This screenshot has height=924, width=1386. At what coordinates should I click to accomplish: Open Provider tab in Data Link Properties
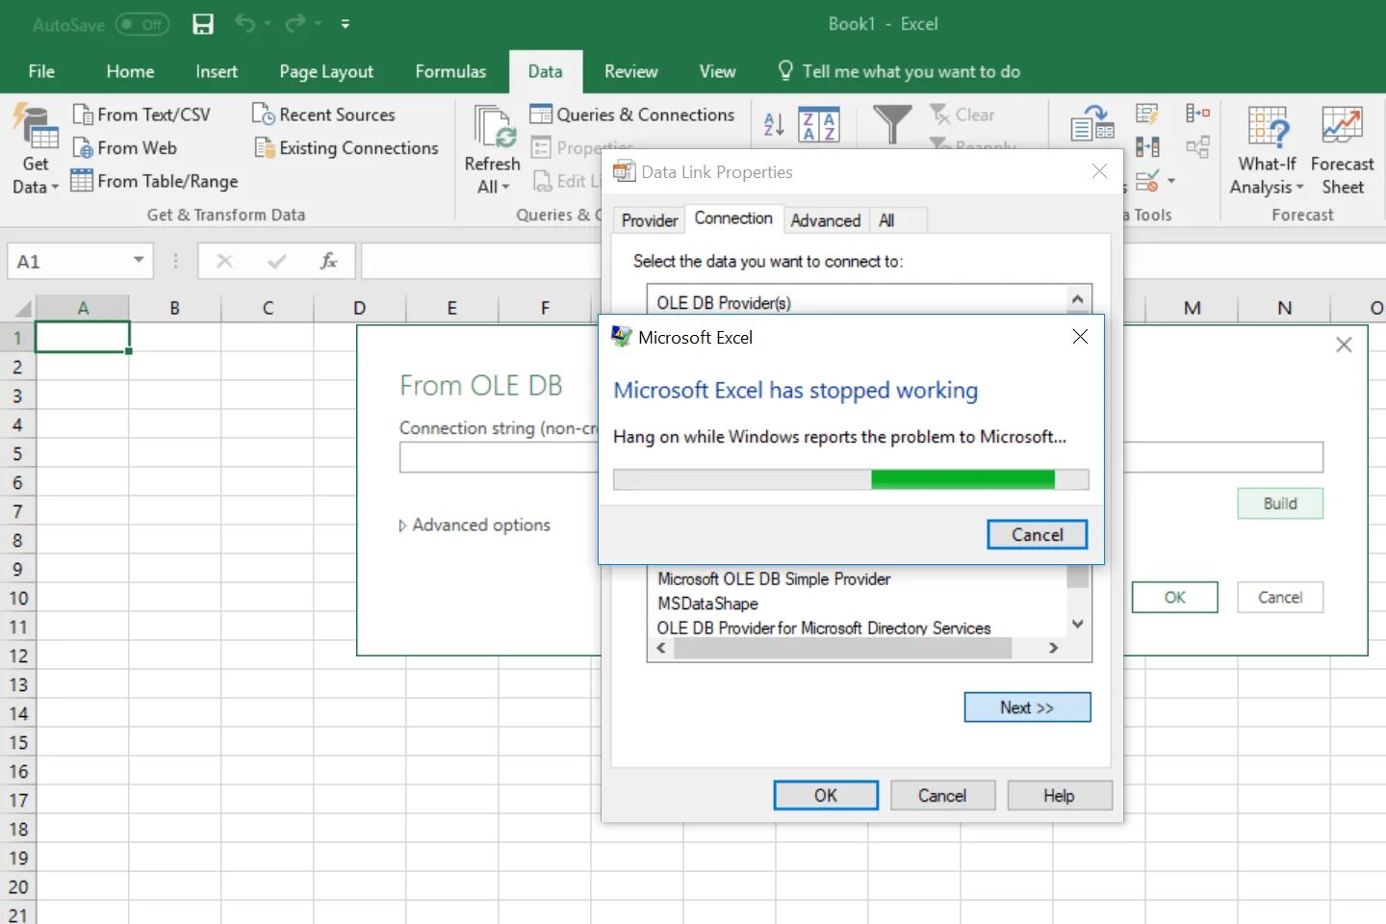pos(649,220)
